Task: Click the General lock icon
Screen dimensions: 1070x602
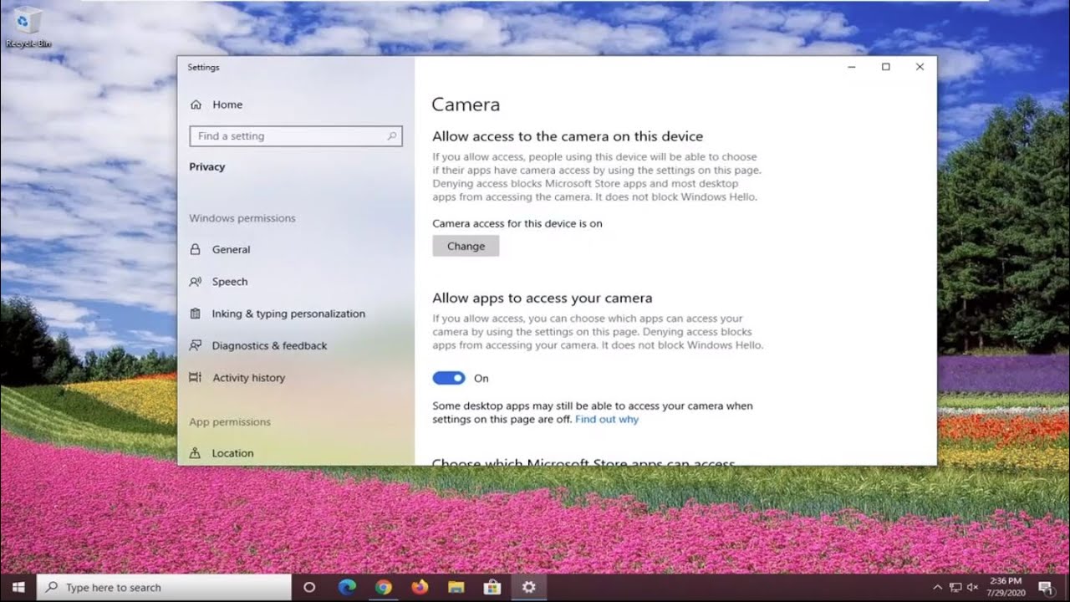Action: [195, 249]
